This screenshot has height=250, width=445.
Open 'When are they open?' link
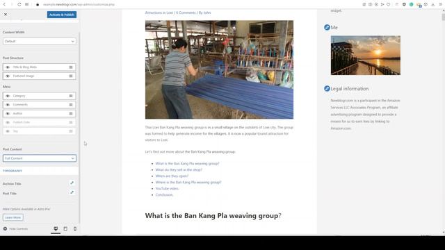tap(172, 176)
